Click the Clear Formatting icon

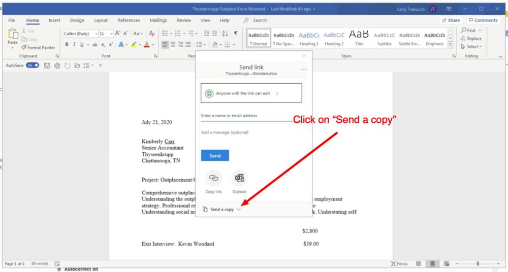coord(151,33)
